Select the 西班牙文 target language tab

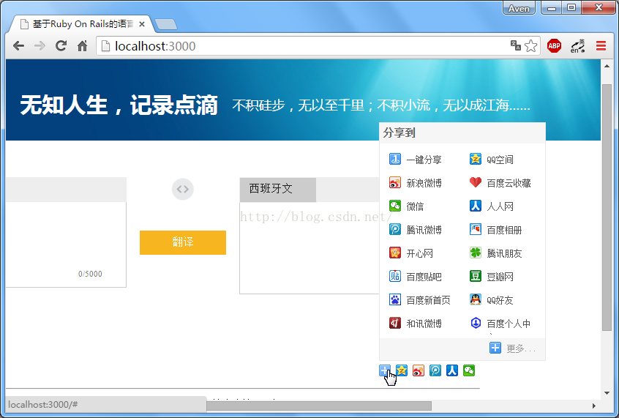click(278, 190)
